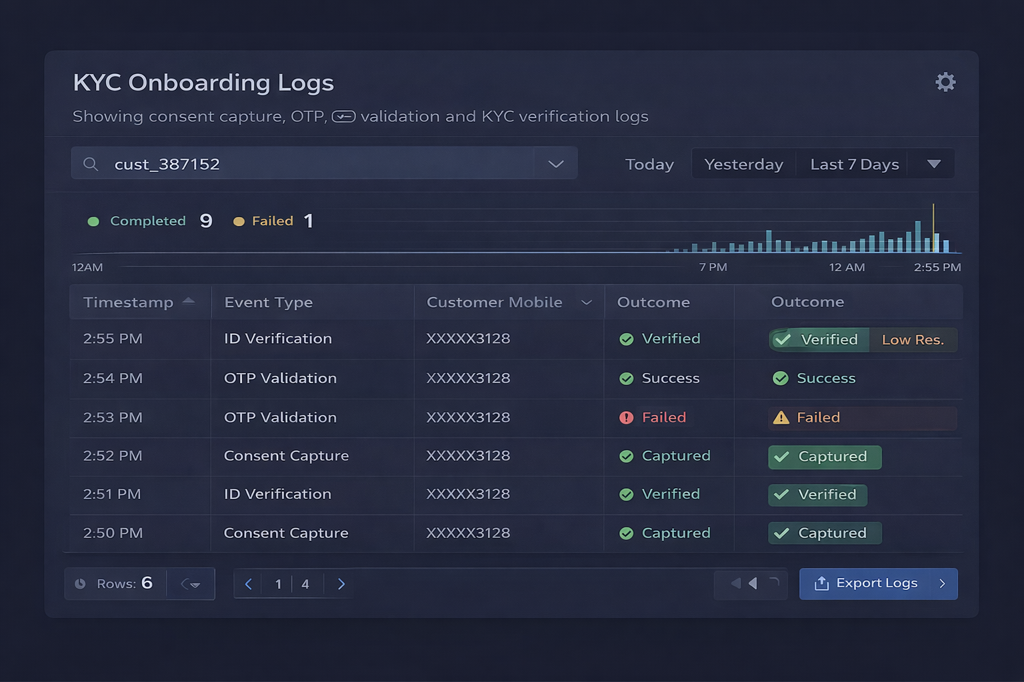Click ID Verification in the 2:51 PM row

click(x=277, y=494)
